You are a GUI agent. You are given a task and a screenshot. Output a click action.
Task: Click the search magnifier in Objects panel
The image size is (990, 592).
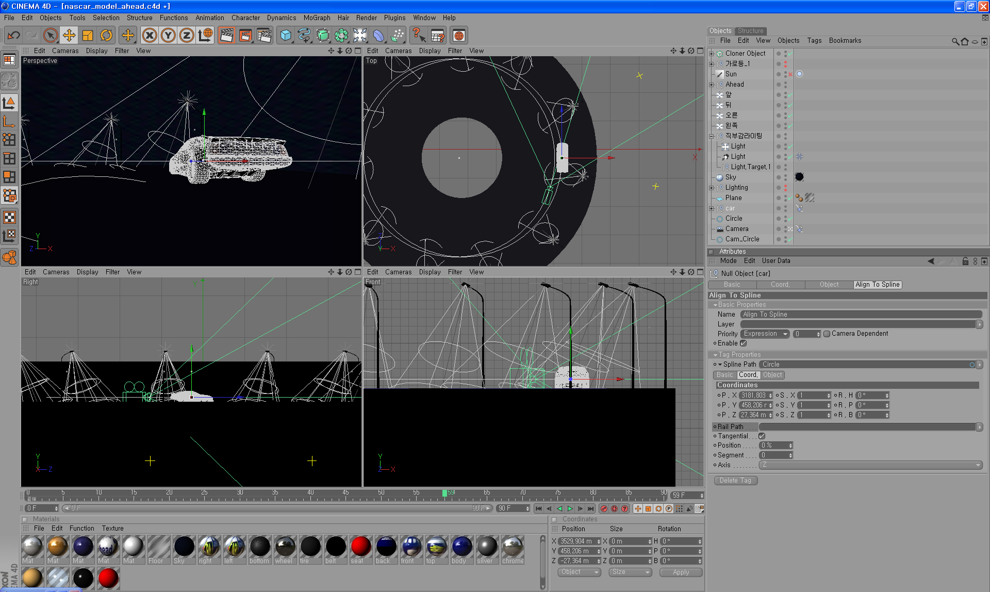click(x=955, y=41)
